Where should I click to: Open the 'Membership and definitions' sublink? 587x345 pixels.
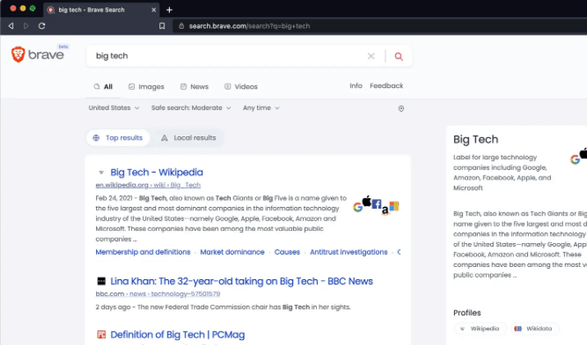(143, 252)
